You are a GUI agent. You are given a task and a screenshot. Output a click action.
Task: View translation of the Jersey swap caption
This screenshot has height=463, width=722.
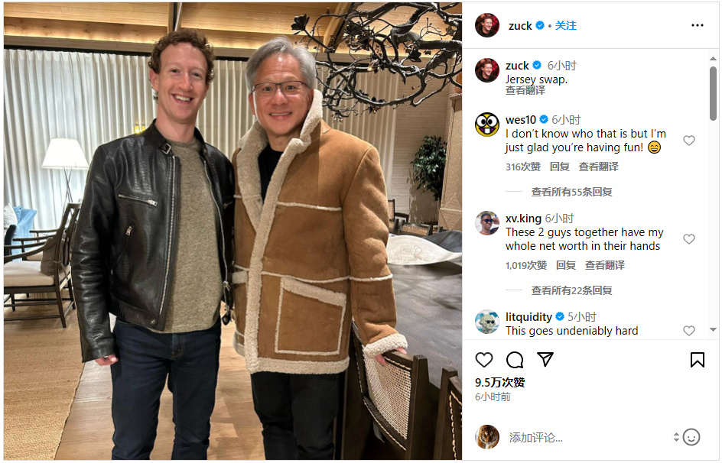(525, 90)
